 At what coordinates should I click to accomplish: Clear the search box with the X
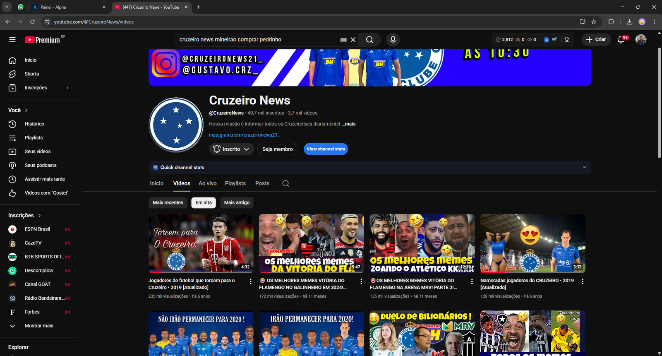tap(353, 40)
